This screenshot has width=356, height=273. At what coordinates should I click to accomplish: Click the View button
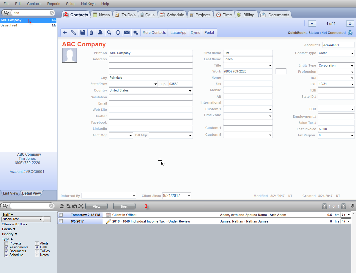[x=97, y=206]
